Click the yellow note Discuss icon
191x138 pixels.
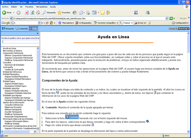click(x=103, y=12)
